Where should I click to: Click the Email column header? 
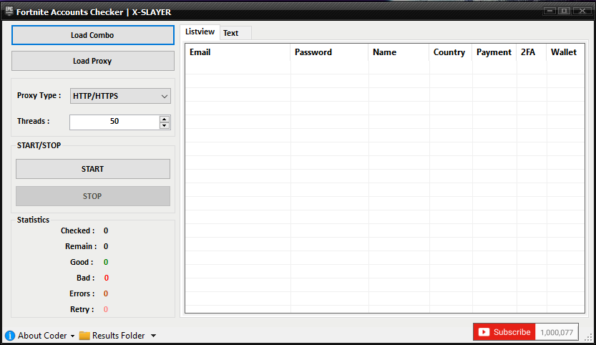click(238, 52)
